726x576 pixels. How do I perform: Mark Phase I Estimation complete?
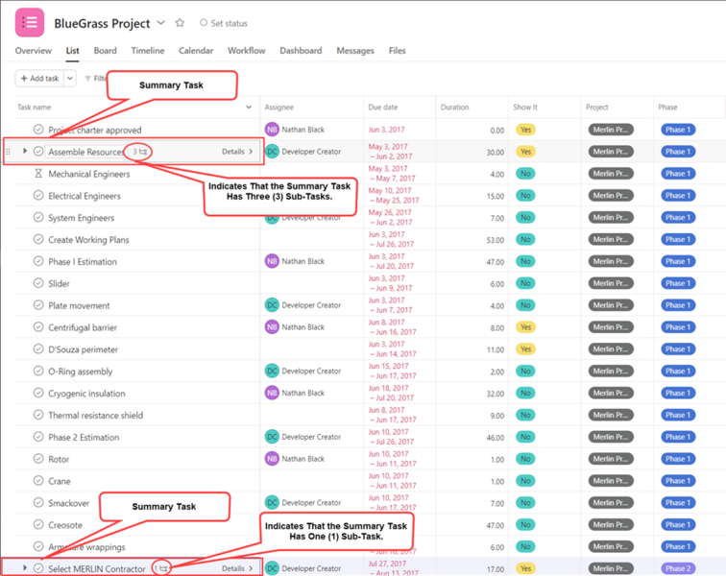tap(38, 261)
